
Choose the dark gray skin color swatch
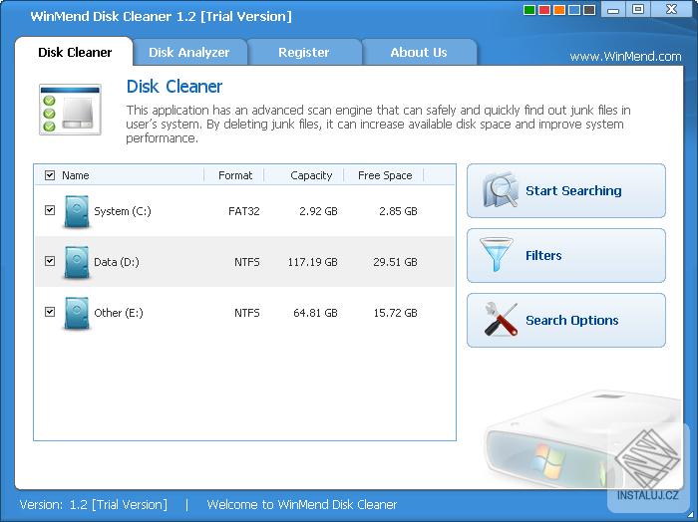point(589,10)
